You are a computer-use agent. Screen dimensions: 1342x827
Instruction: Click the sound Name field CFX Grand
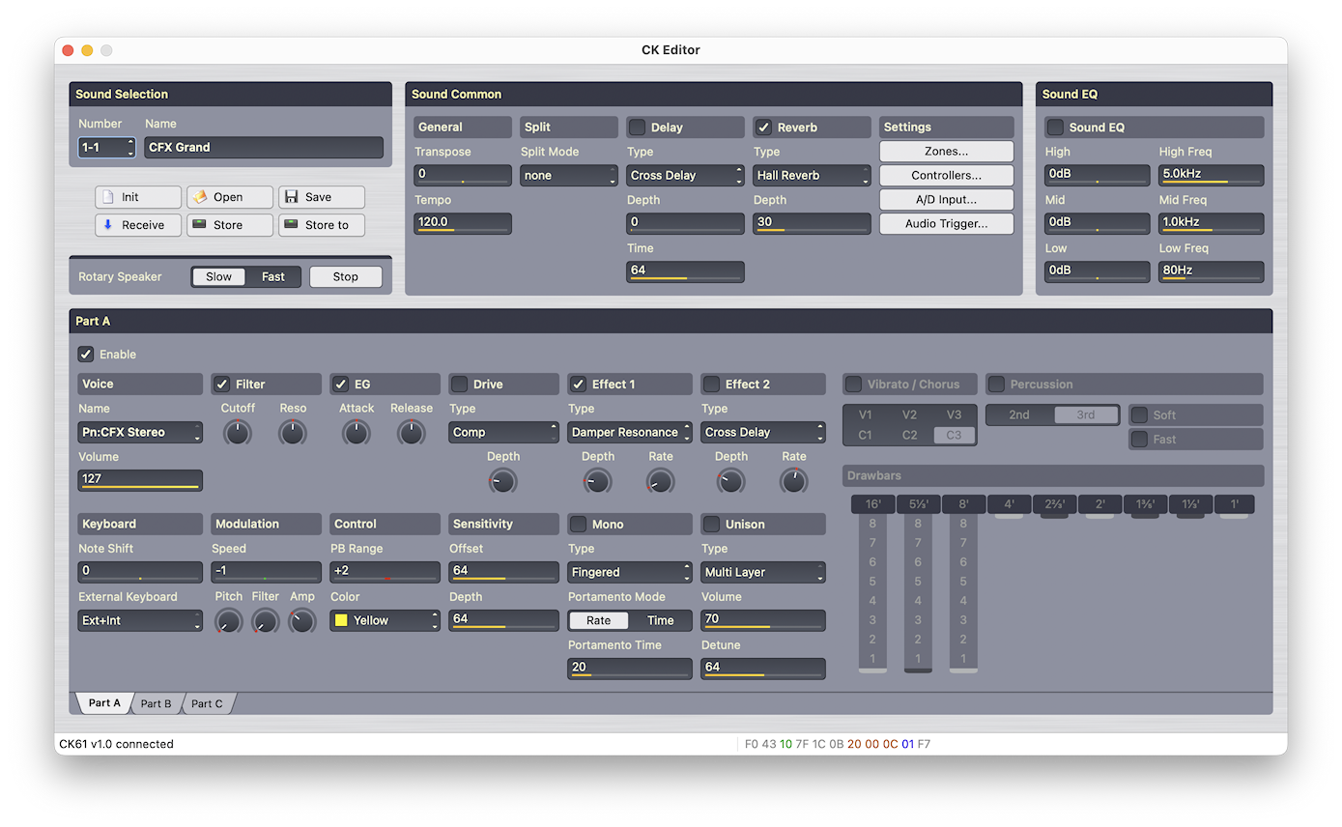[264, 148]
